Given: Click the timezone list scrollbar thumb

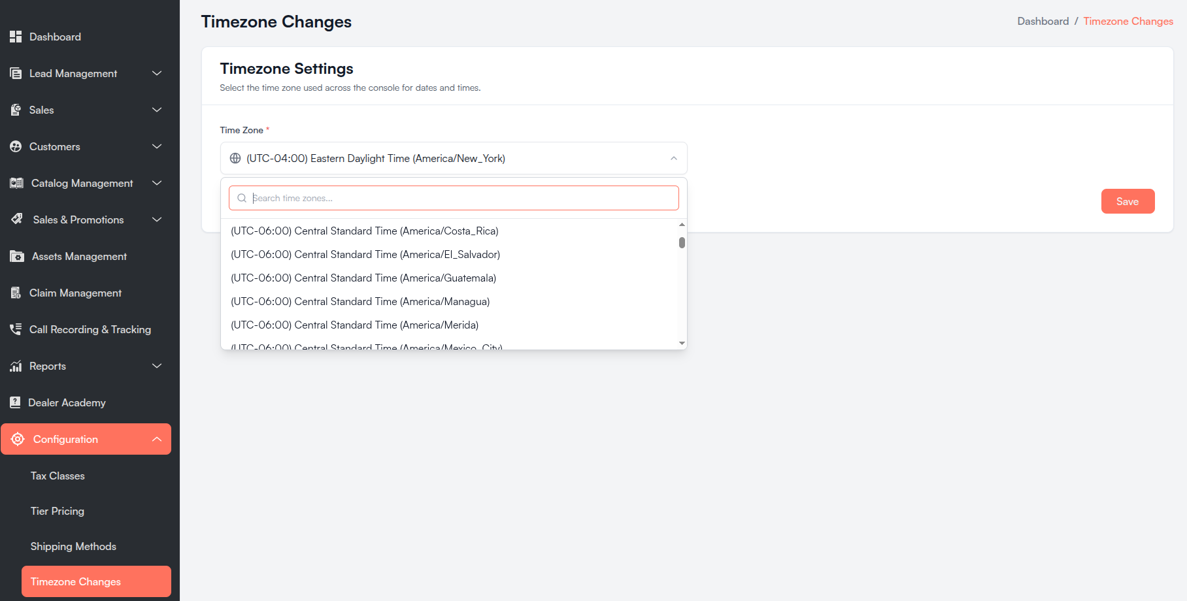Looking at the screenshot, I should tap(682, 242).
